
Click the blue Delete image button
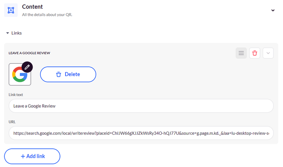(68, 74)
